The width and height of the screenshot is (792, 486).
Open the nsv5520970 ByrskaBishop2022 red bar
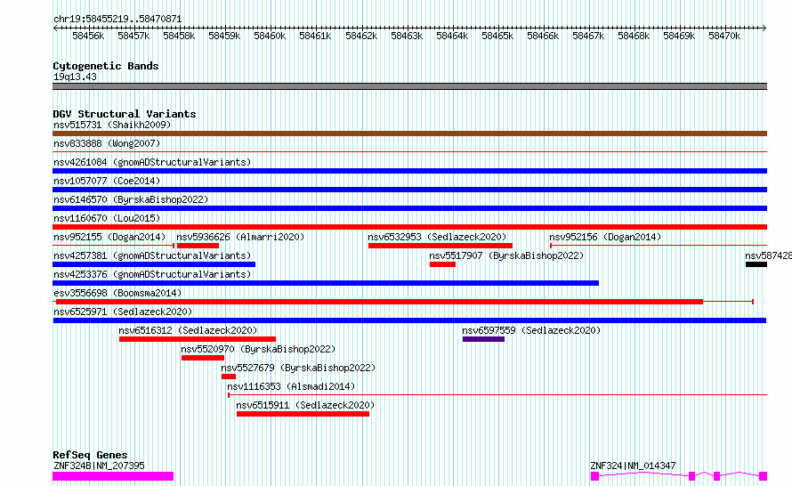(x=203, y=358)
